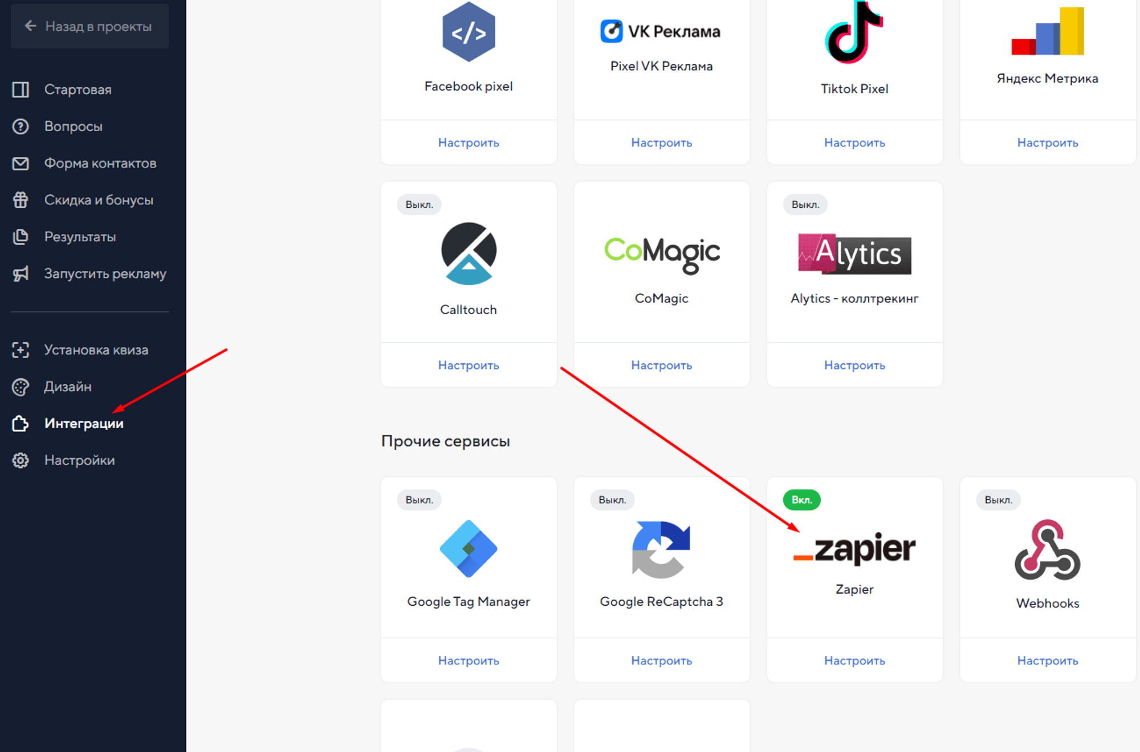Click Настроить under CoMagic
This screenshot has width=1140, height=752.
coord(662,365)
